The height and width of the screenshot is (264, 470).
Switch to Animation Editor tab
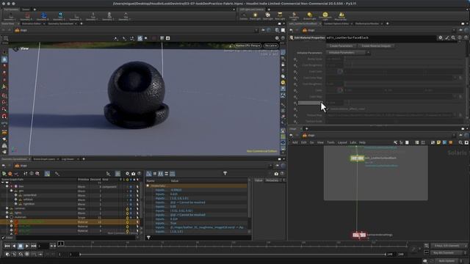[x=31, y=23]
